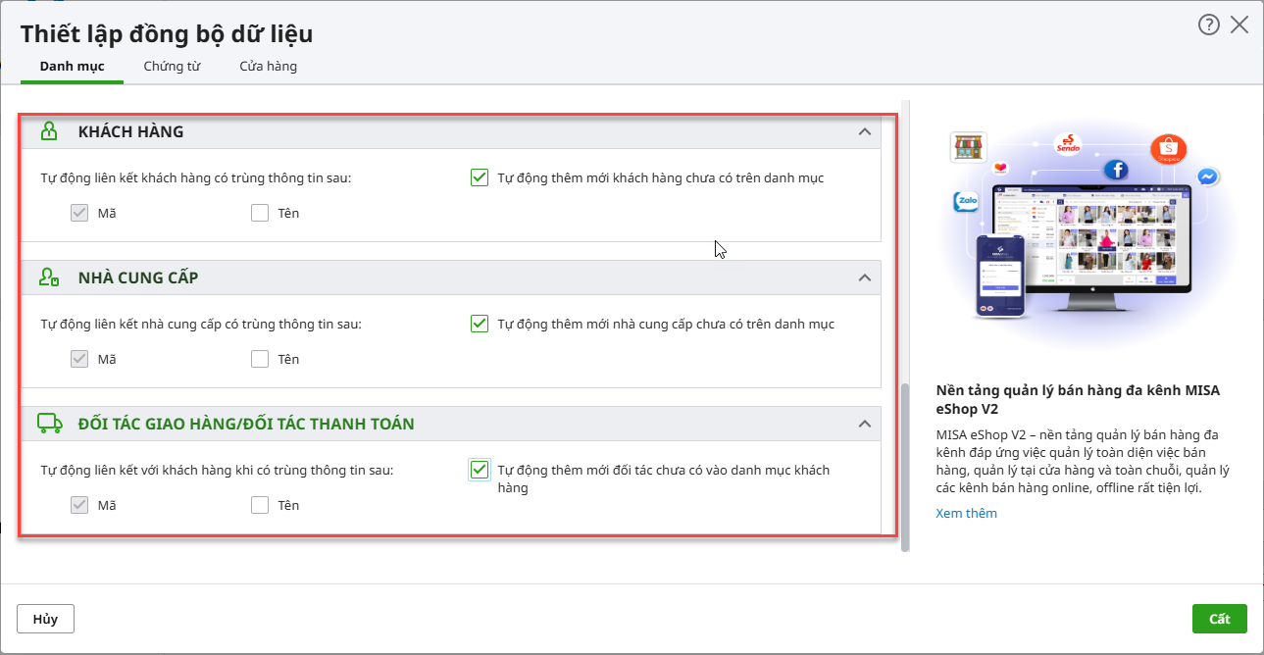Toggle auto-add new customers checkbox
This screenshot has width=1264, height=655.
[x=480, y=178]
